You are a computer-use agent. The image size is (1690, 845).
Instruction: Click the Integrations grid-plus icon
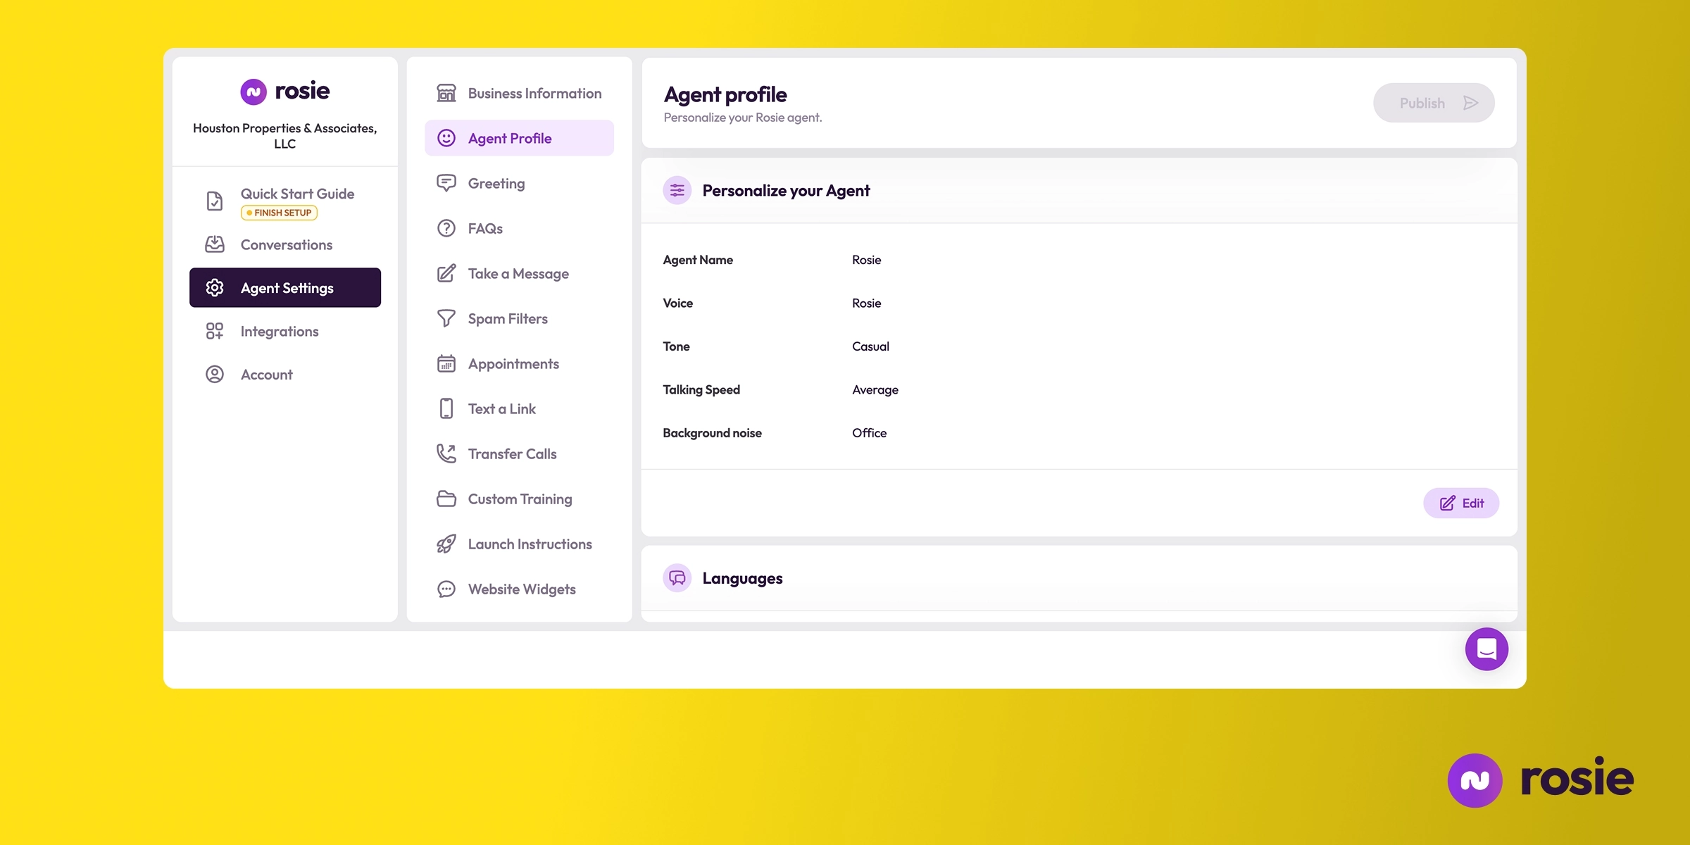tap(215, 331)
